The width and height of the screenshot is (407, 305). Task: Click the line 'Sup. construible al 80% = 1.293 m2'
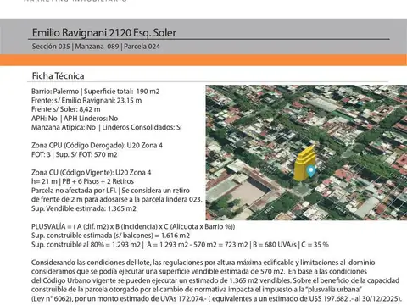point(180,245)
